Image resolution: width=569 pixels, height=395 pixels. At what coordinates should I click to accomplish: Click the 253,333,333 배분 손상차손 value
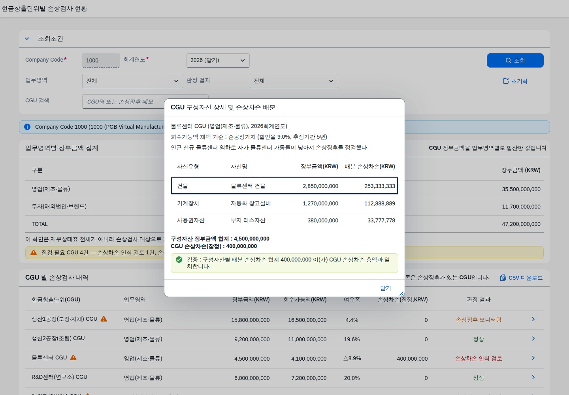click(x=380, y=186)
